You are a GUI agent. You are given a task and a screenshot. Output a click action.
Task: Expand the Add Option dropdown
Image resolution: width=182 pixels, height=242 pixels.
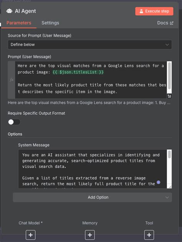click(x=93, y=197)
